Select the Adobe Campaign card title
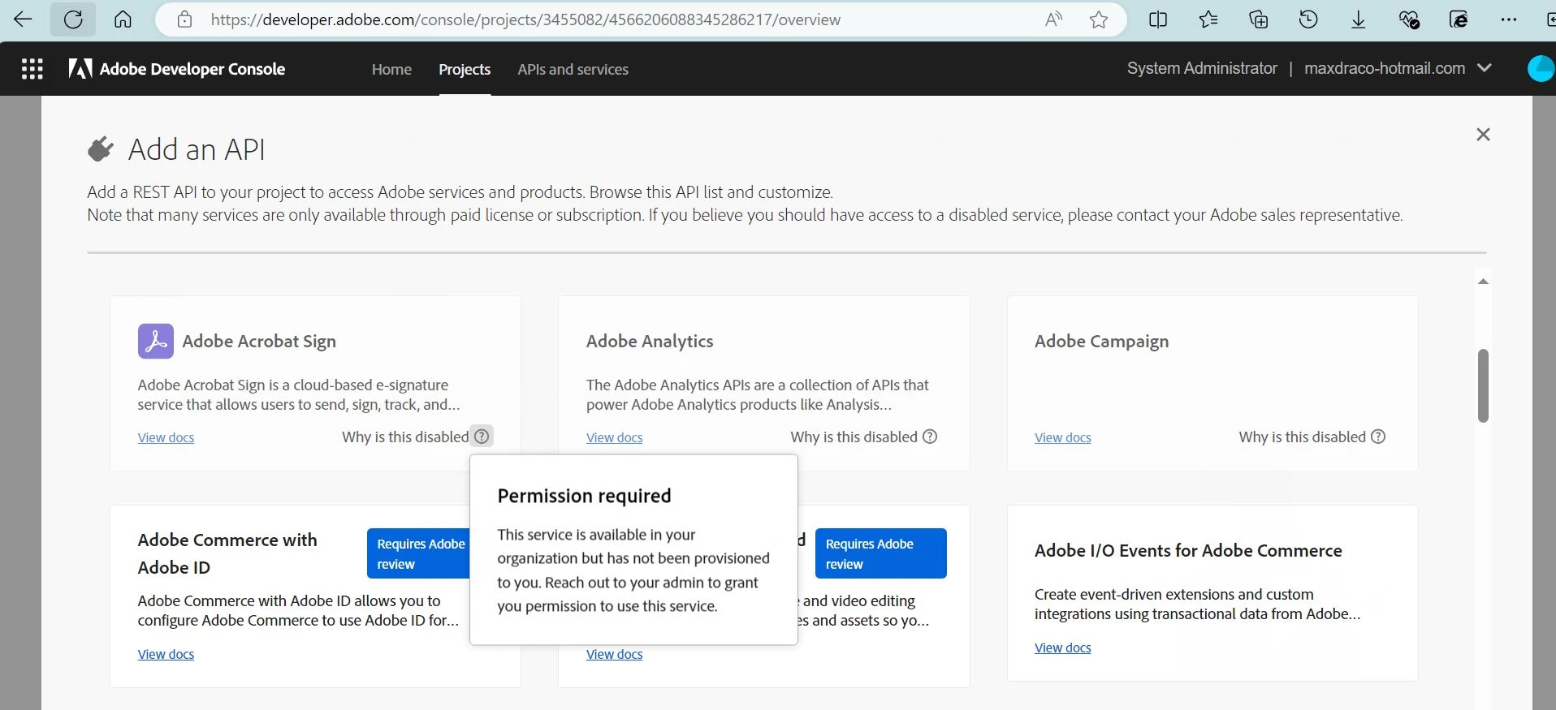The height and width of the screenshot is (710, 1556). [1101, 341]
